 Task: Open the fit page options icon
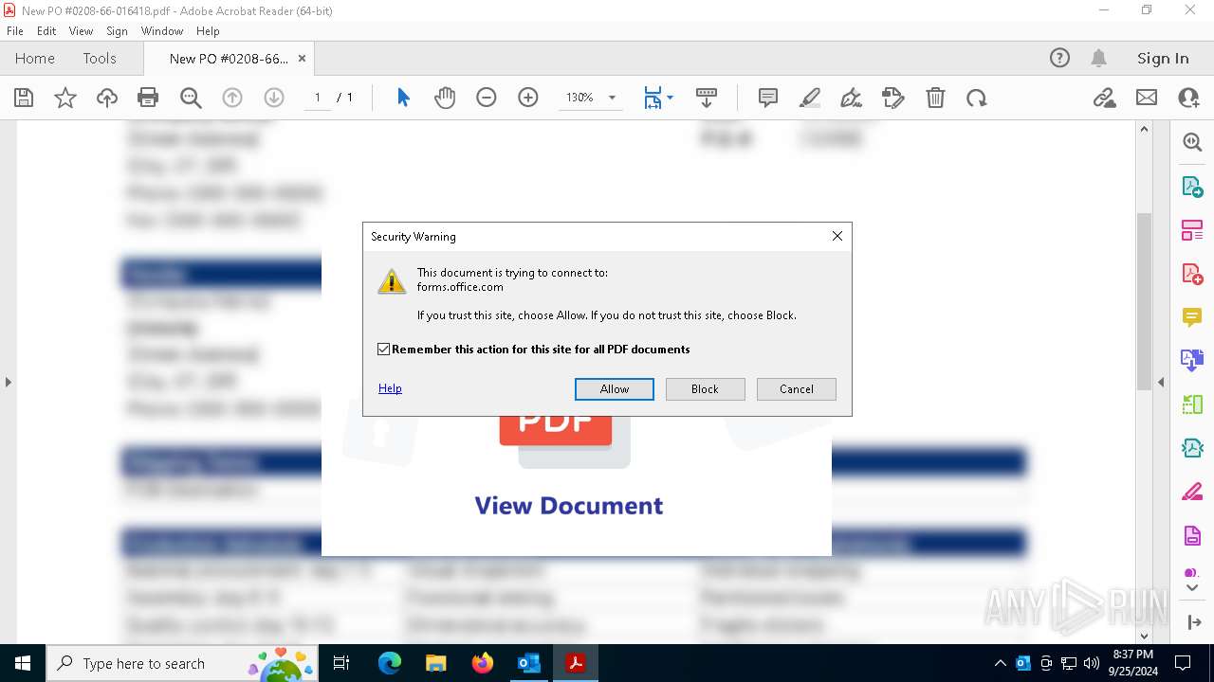(x=657, y=98)
